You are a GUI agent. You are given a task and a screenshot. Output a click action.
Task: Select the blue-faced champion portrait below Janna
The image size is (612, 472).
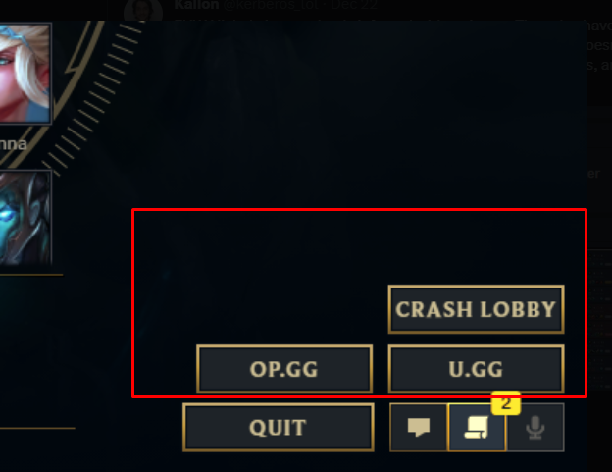click(25, 218)
